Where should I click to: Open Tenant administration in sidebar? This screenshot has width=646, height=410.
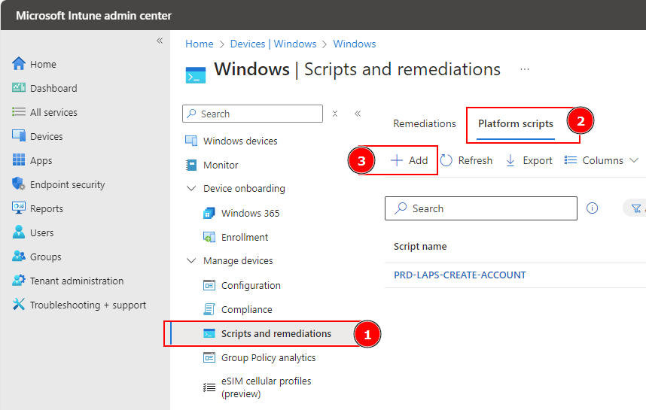click(77, 281)
